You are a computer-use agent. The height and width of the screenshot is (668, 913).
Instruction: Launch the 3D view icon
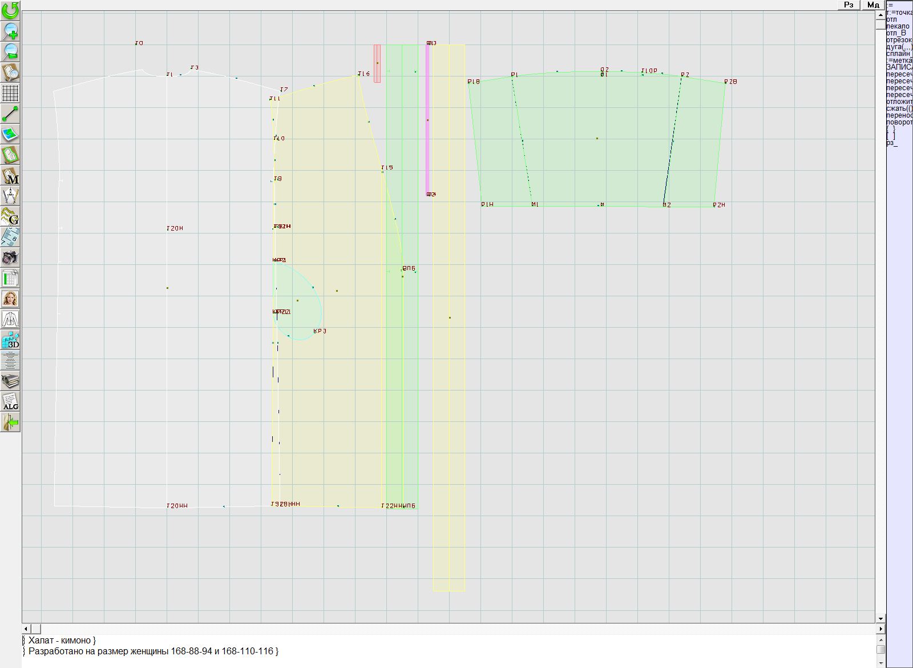[x=10, y=340]
